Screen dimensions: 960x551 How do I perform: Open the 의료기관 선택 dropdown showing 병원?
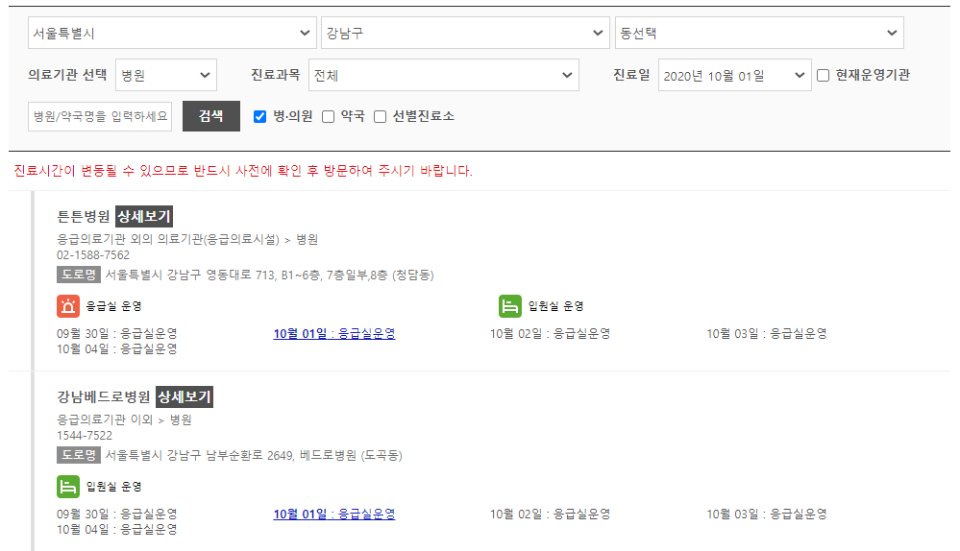tap(166, 75)
